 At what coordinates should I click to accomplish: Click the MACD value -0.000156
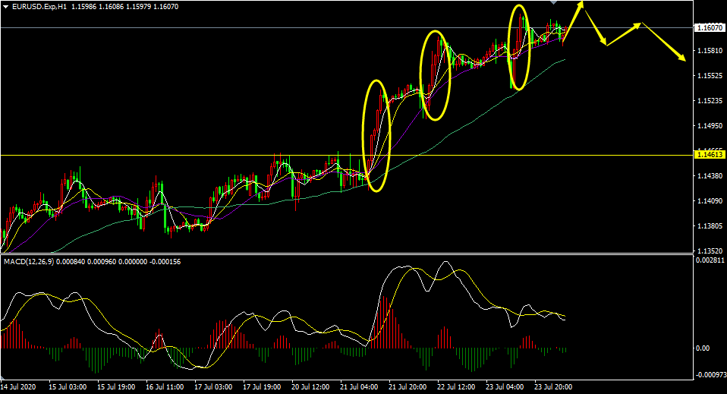point(165,262)
